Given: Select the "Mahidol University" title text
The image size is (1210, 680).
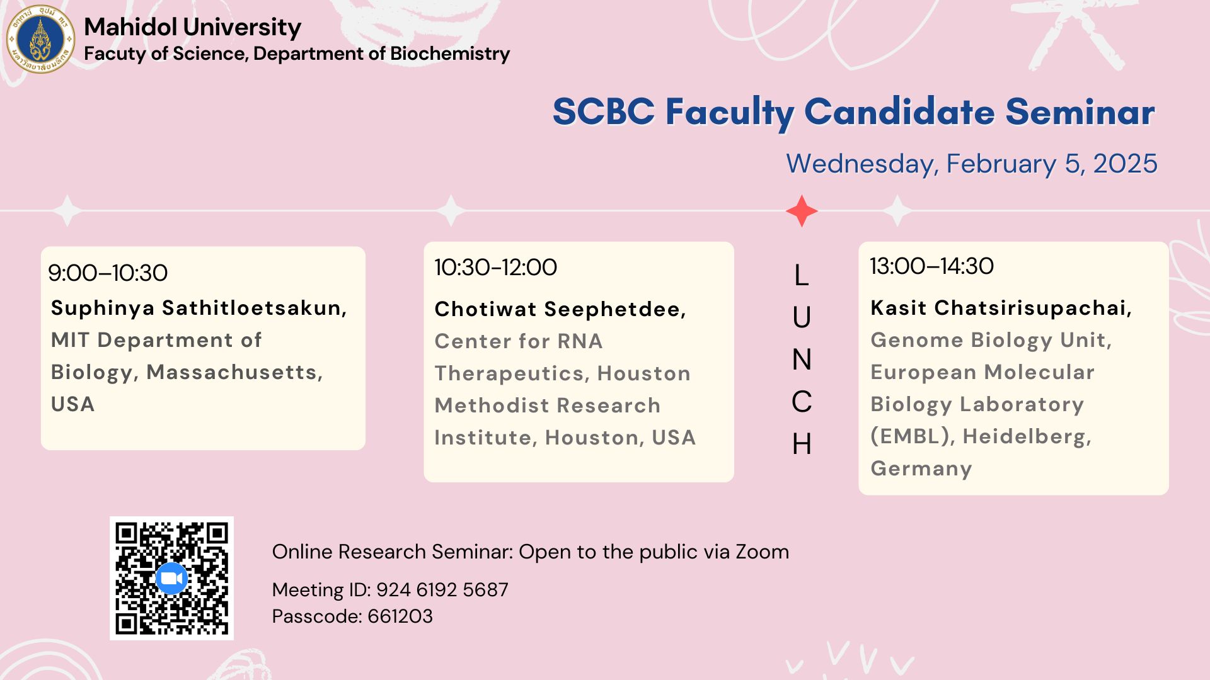Looking at the screenshot, I should coord(192,27).
